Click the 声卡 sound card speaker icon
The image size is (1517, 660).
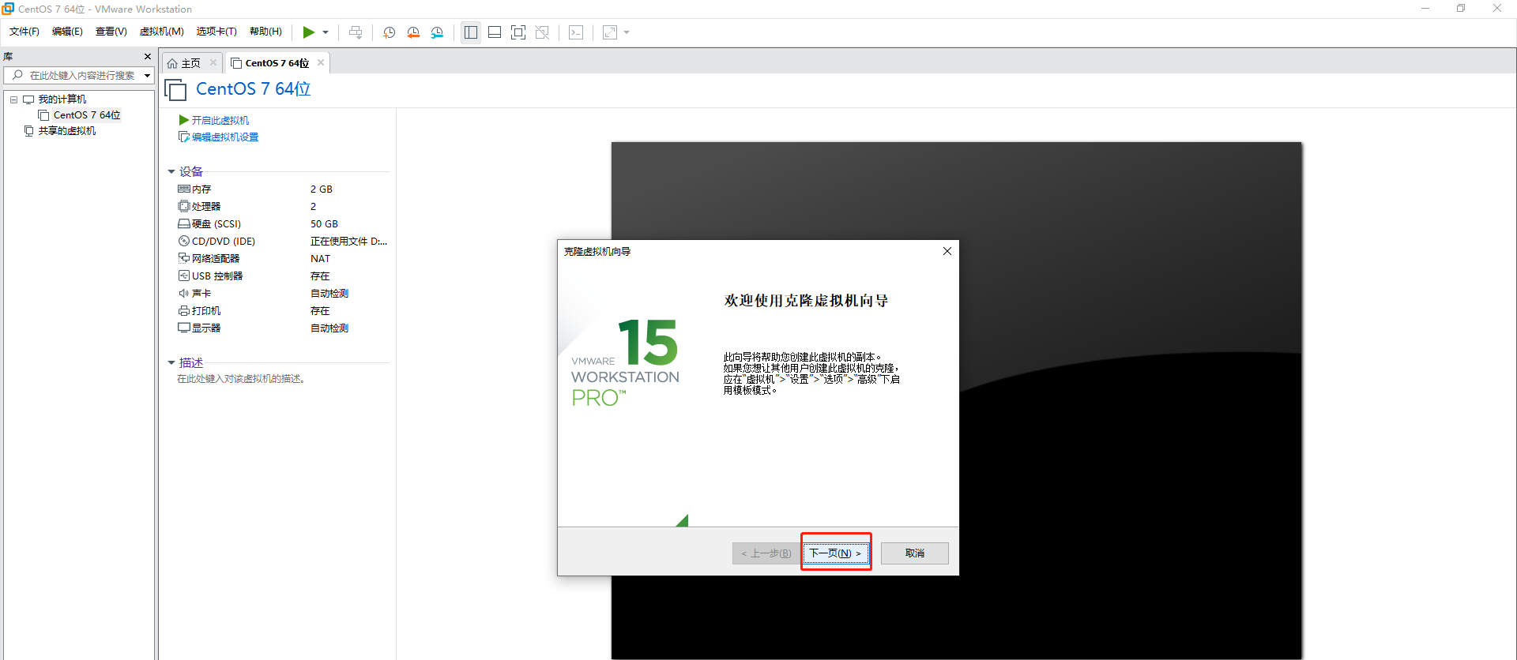point(184,294)
